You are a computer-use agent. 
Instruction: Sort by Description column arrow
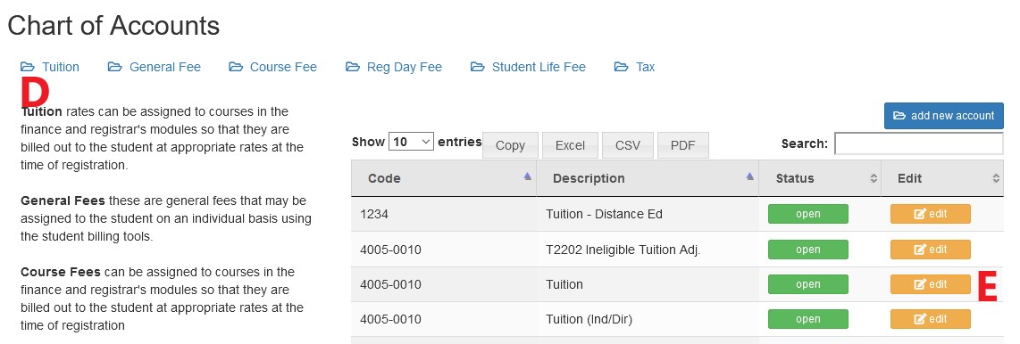pos(750,176)
